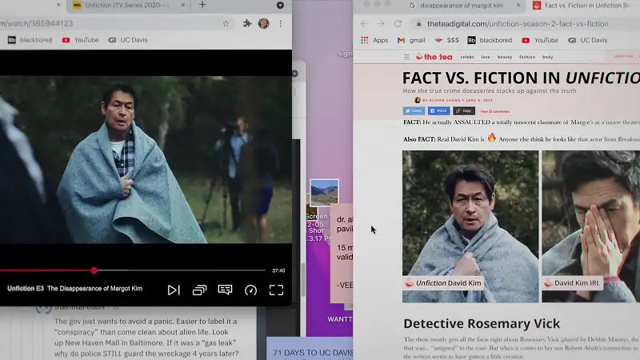Open the Chrome three-dot menu
This screenshot has width=640, height=360.
click(x=281, y=24)
